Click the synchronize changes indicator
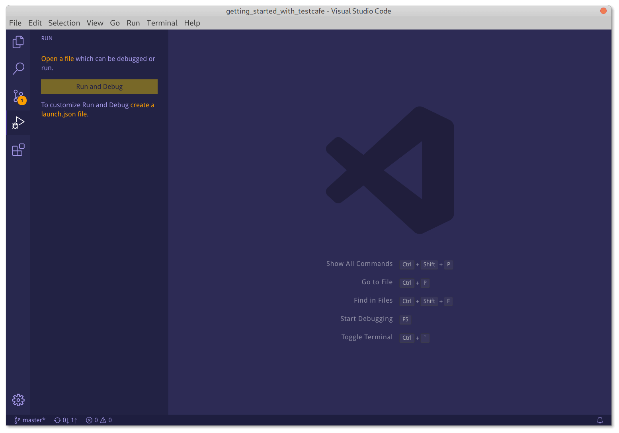The width and height of the screenshot is (619, 433). [65, 420]
